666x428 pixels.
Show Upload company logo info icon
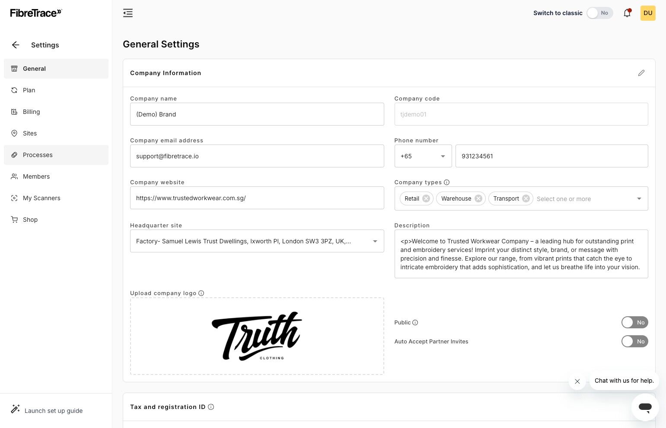point(201,293)
